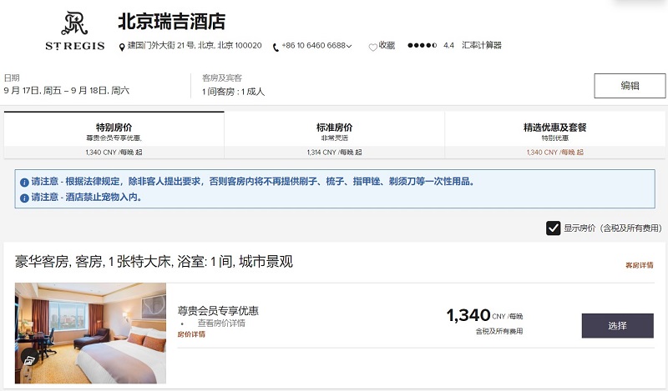Click info icon on pets prohibited notice
Screen dimensions: 668x391
(x=24, y=198)
